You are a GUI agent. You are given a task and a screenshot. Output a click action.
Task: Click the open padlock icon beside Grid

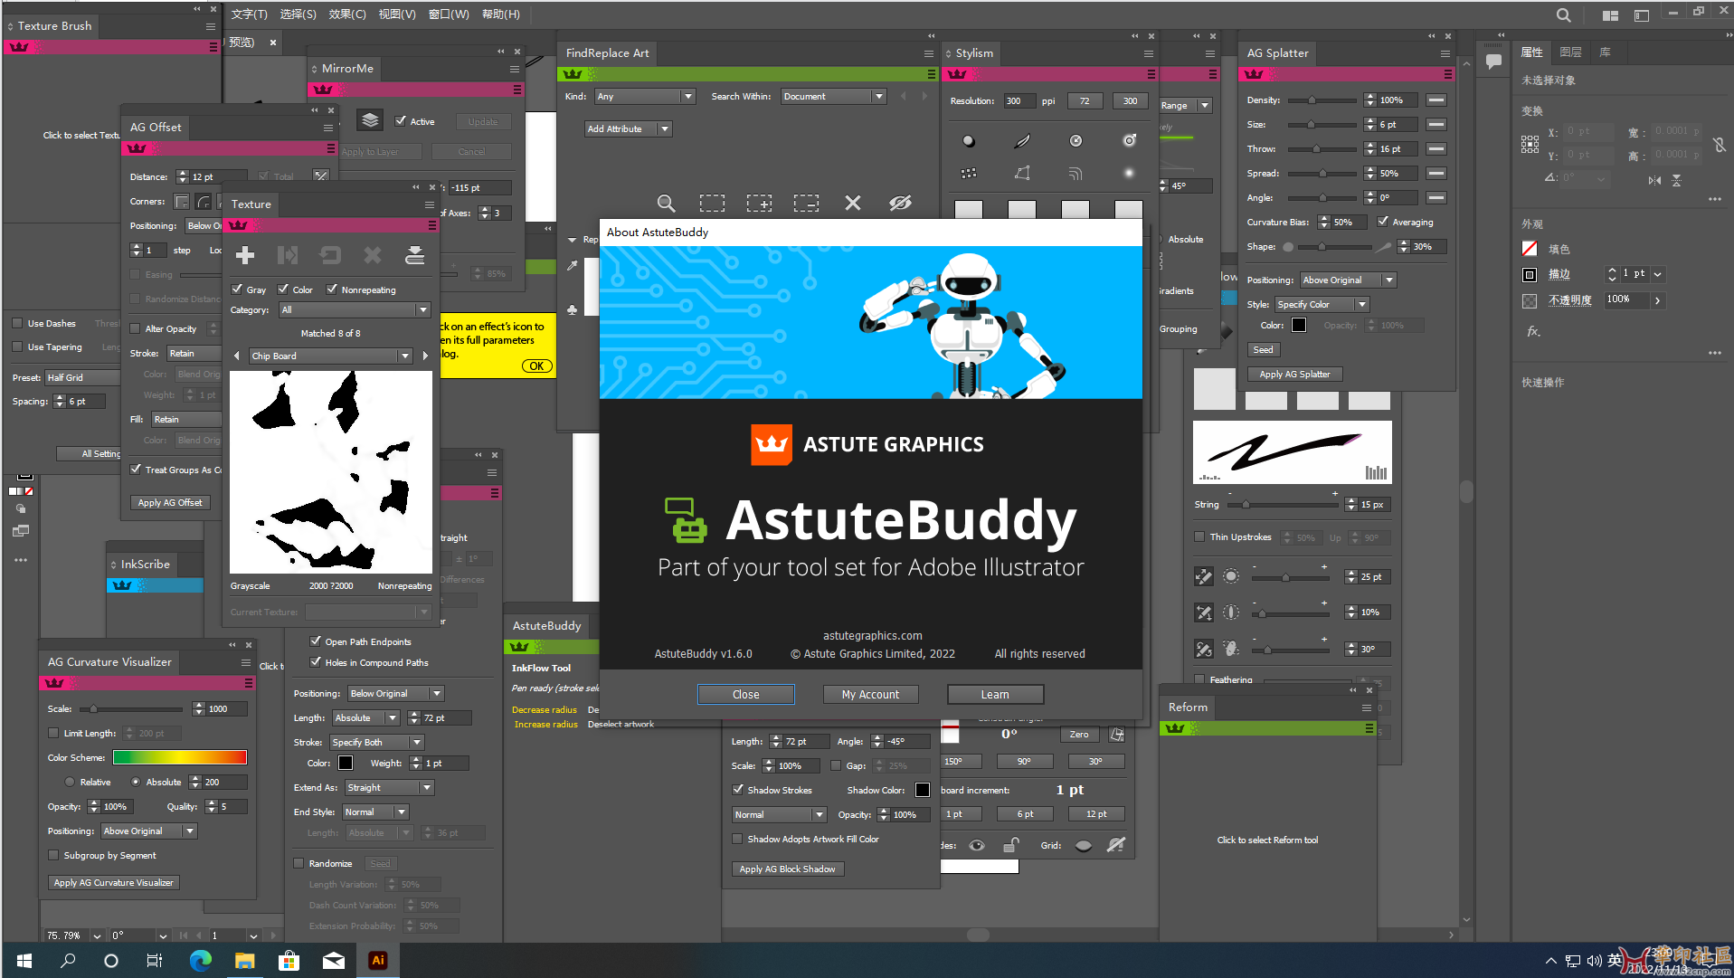(1011, 845)
